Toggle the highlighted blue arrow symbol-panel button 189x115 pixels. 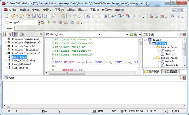click(x=15, y=34)
